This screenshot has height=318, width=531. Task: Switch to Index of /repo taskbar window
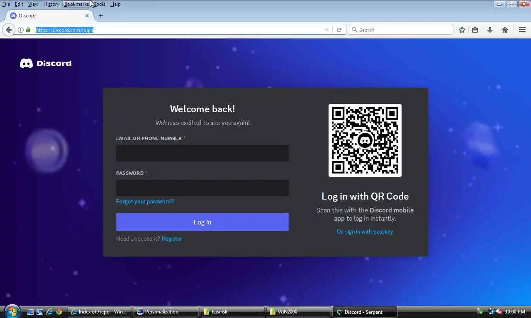99,312
